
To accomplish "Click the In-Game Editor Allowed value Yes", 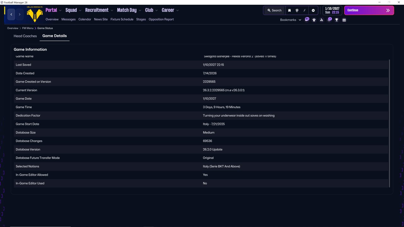I will 205,175.
